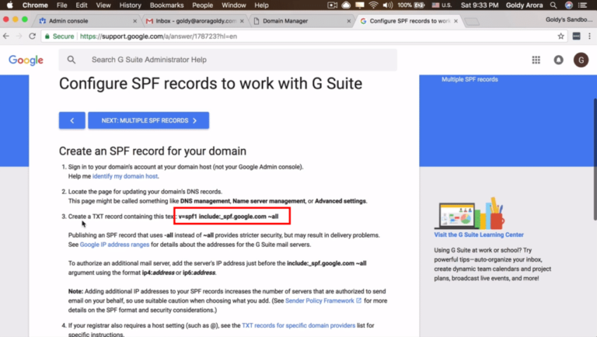Viewport: 597px width, 337px height.
Task: Go back to the previous page
Action: [6, 36]
